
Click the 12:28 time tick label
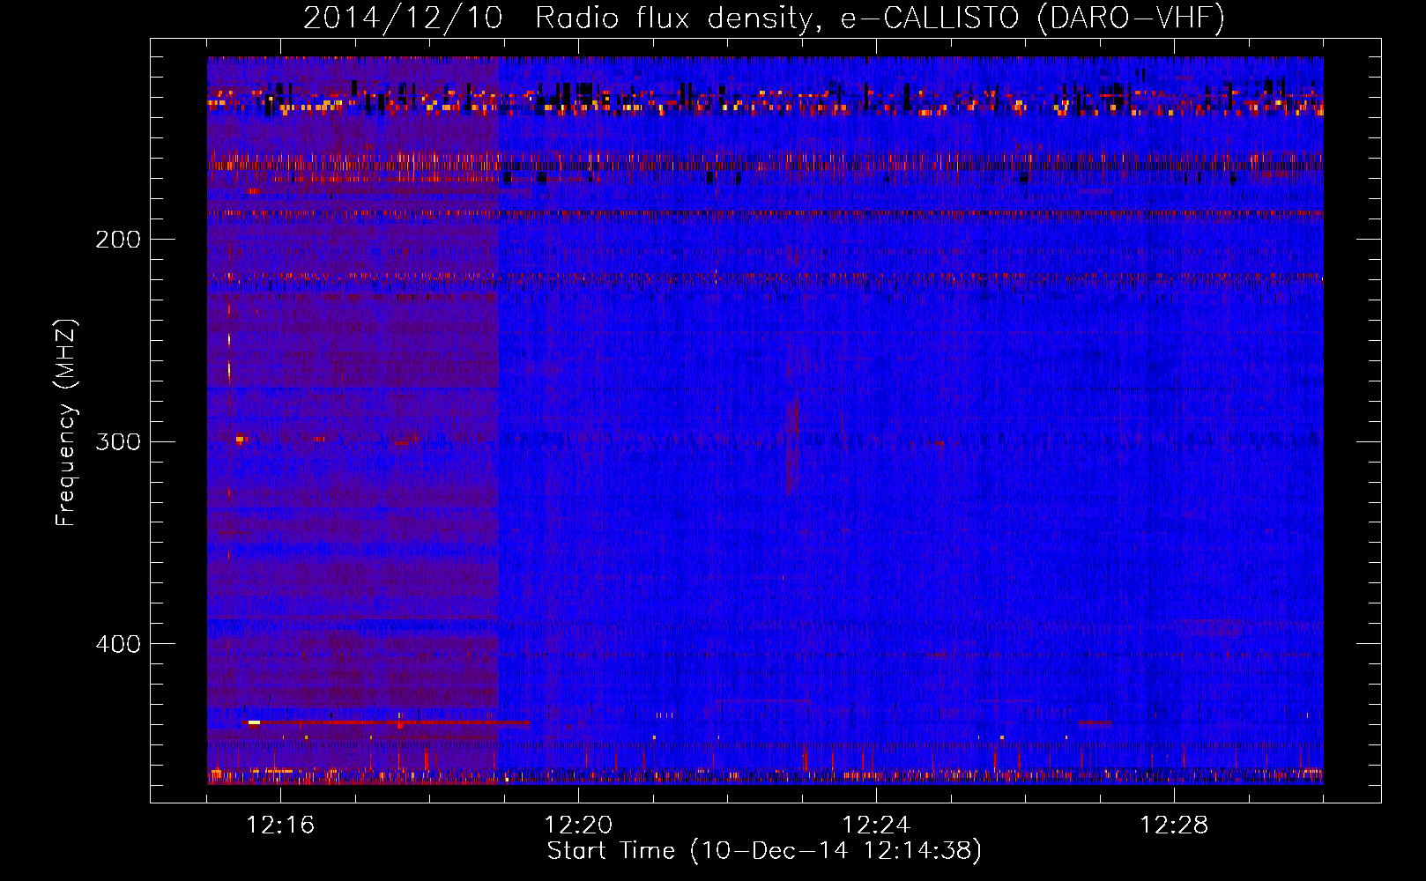[1174, 825]
